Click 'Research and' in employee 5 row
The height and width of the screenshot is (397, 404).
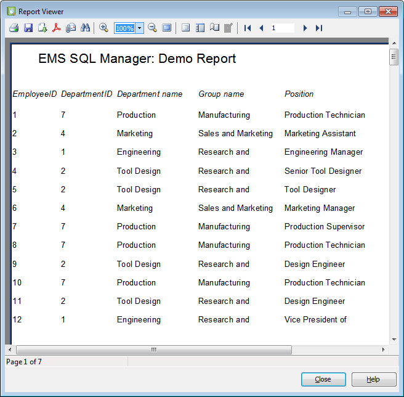click(224, 190)
